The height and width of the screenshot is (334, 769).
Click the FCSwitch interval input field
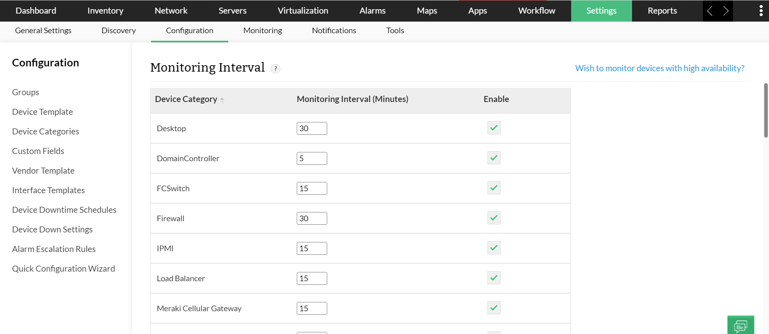coord(312,188)
